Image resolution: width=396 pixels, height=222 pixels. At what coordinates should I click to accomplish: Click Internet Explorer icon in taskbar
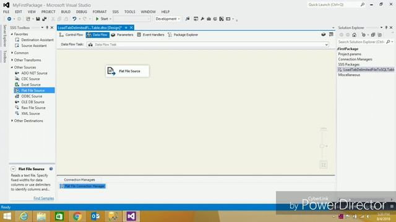pos(24,216)
